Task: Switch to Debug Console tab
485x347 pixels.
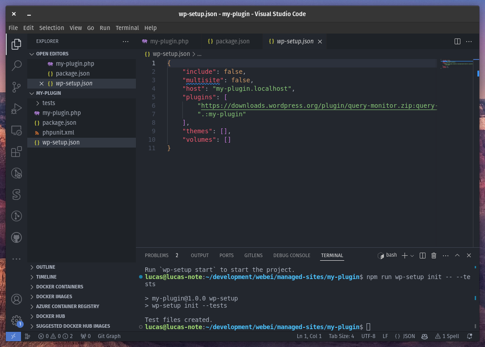Action: click(291, 255)
